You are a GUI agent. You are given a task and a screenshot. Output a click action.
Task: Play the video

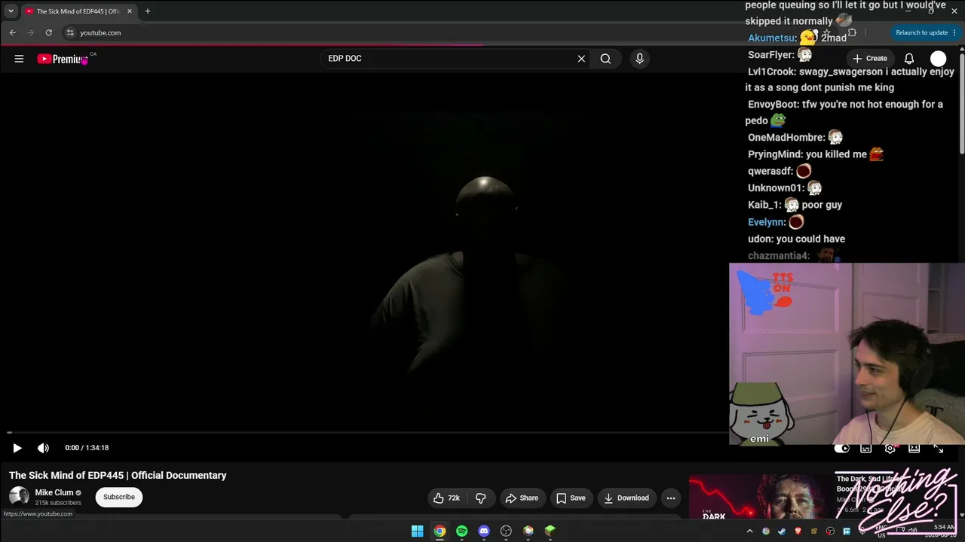tap(17, 448)
